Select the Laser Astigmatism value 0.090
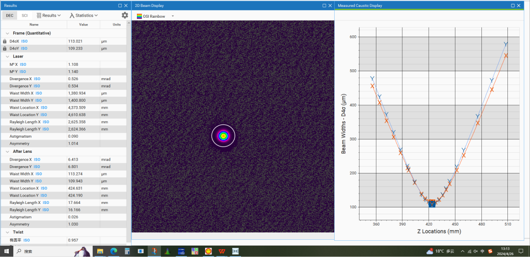This screenshot has height=257, width=530. tap(73, 136)
